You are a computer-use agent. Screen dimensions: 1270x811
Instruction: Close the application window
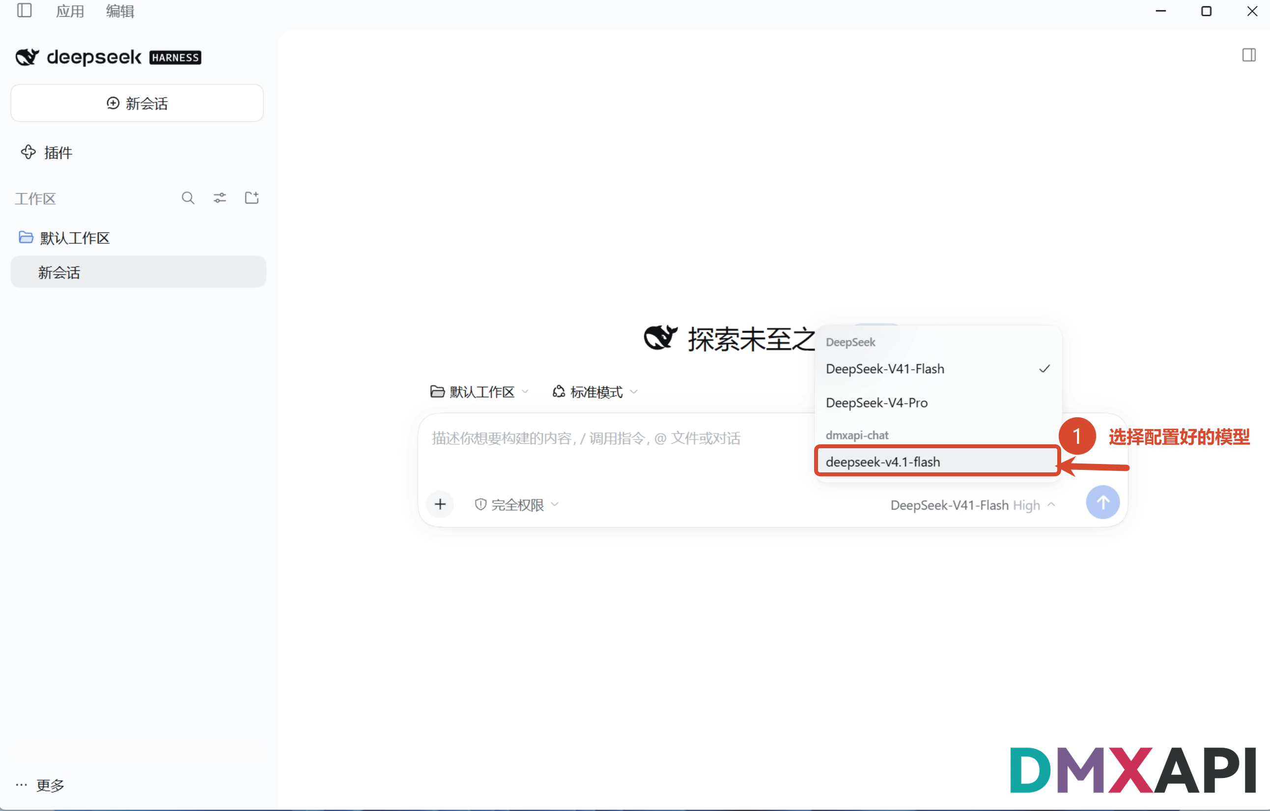point(1252,11)
